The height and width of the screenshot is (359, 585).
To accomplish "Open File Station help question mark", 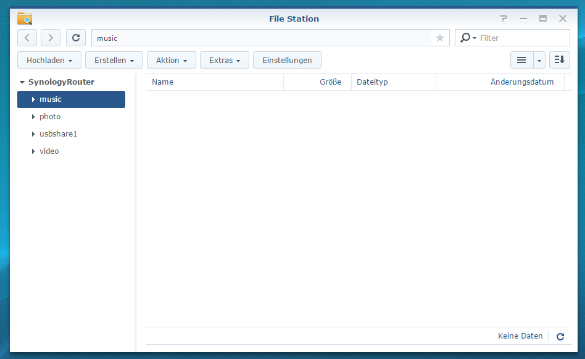I will pos(504,19).
